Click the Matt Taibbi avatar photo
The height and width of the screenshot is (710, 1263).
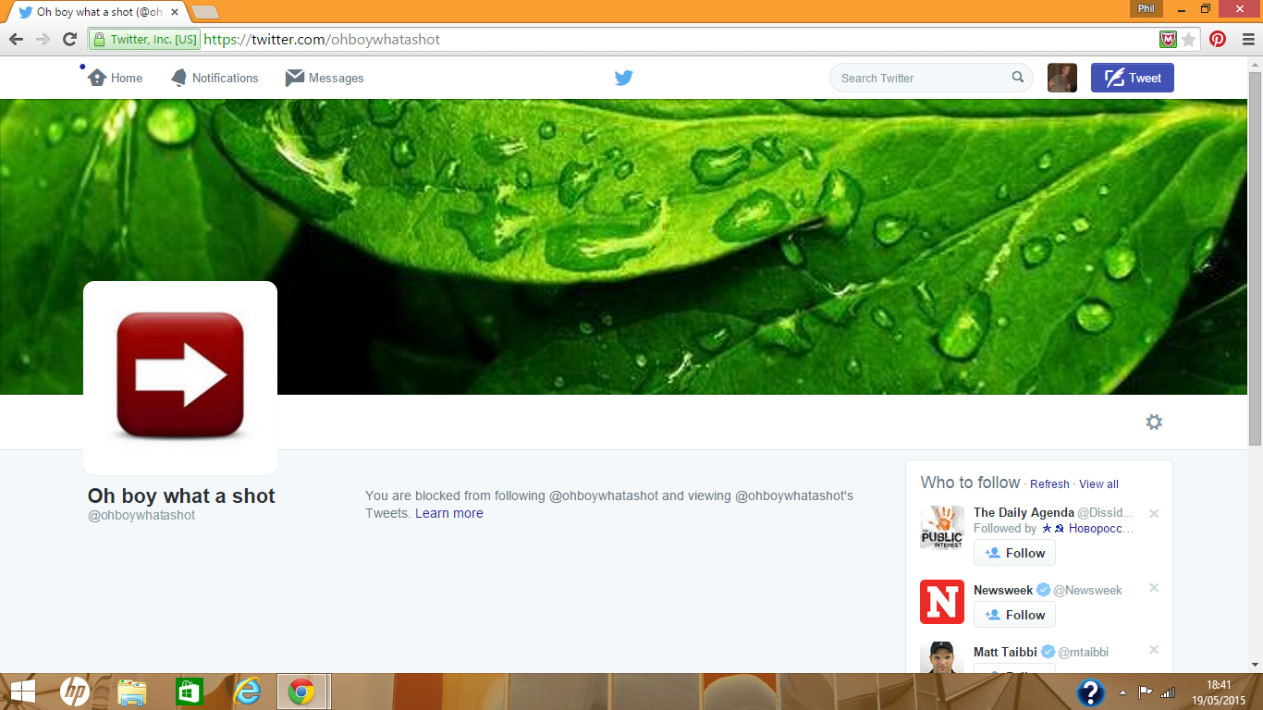tap(942, 657)
